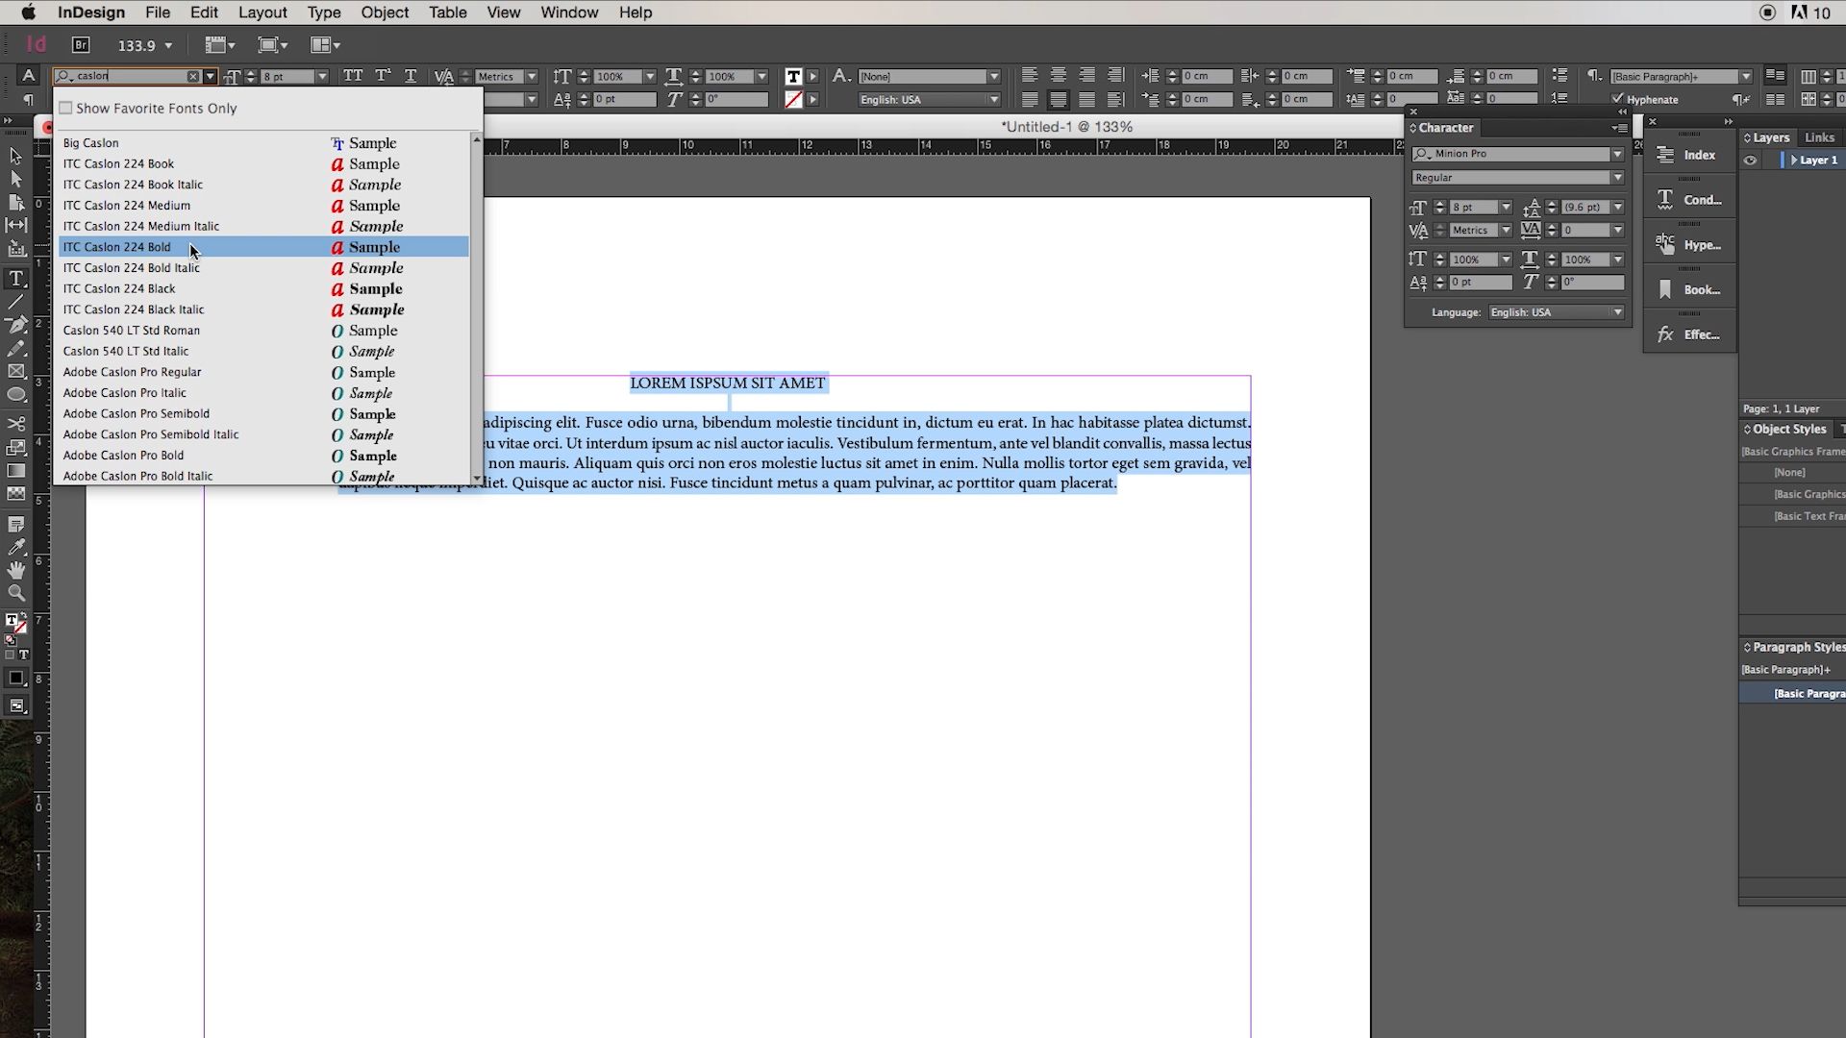Viewport: 1846px width, 1038px height.
Task: Select the Pen tool
Action: coord(15,325)
